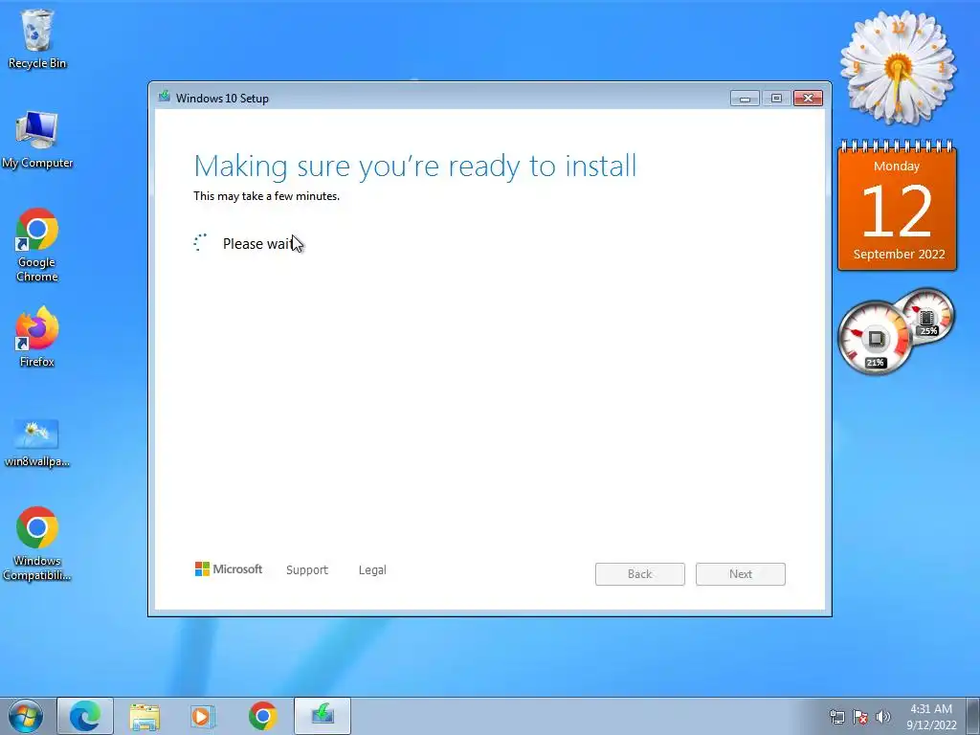This screenshot has height=735, width=980.
Task: Open File Explorer from the taskbar
Action: tap(145, 716)
